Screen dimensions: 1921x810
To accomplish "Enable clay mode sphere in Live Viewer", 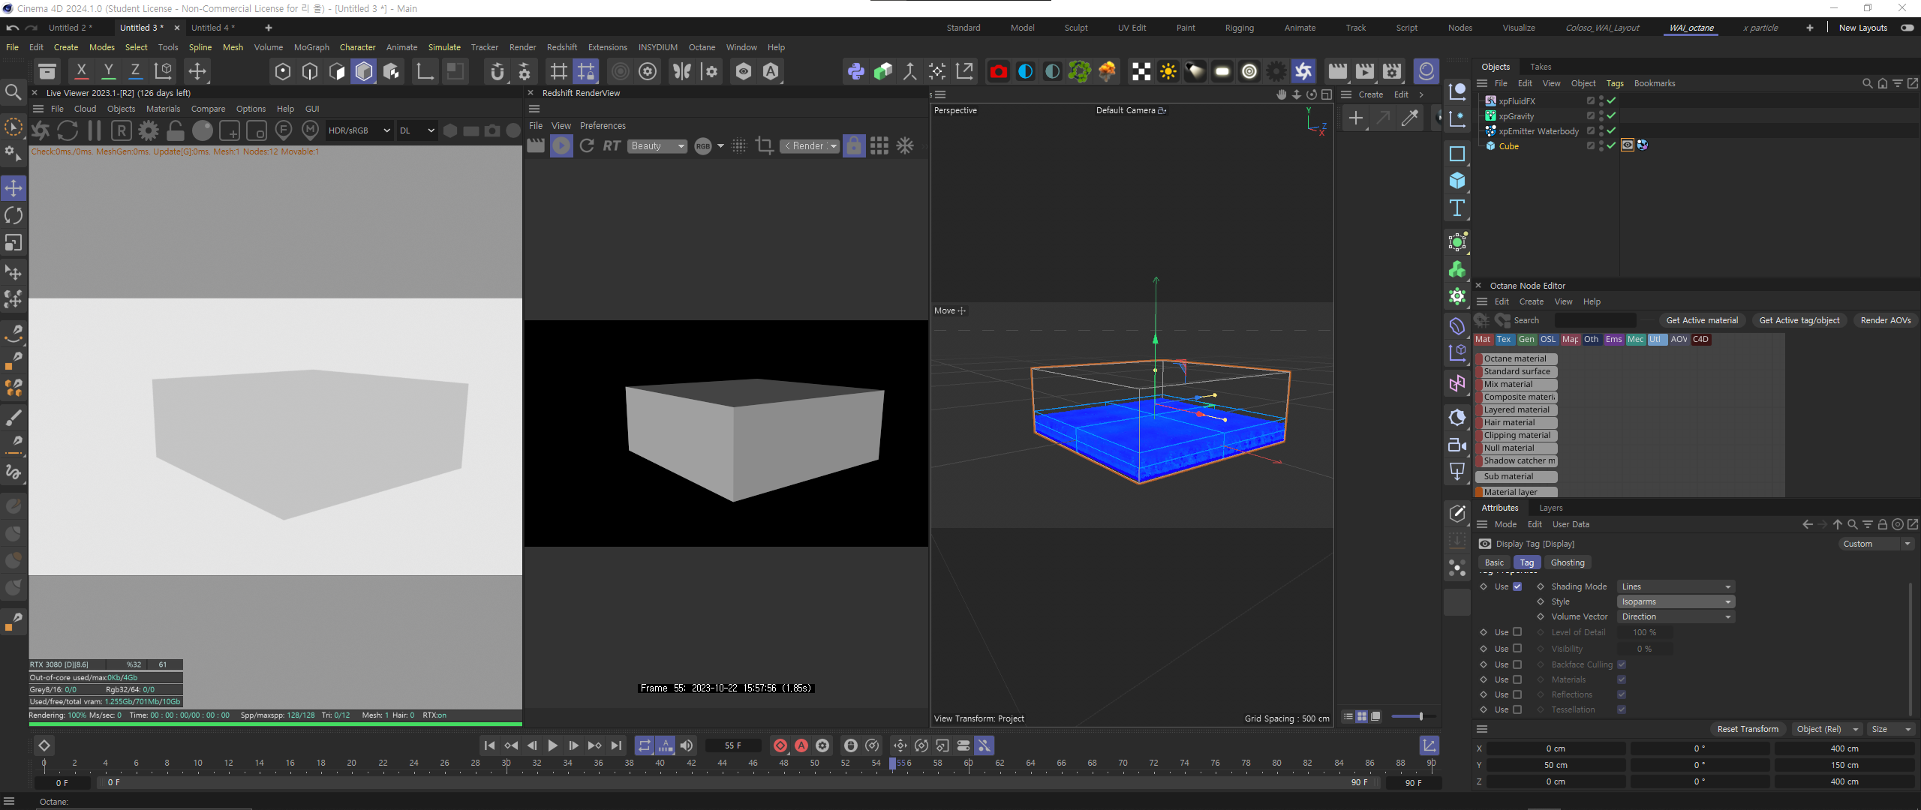I will [203, 130].
